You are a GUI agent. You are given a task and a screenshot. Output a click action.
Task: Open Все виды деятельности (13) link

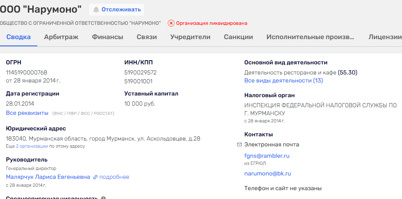pyautogui.click(x=284, y=81)
